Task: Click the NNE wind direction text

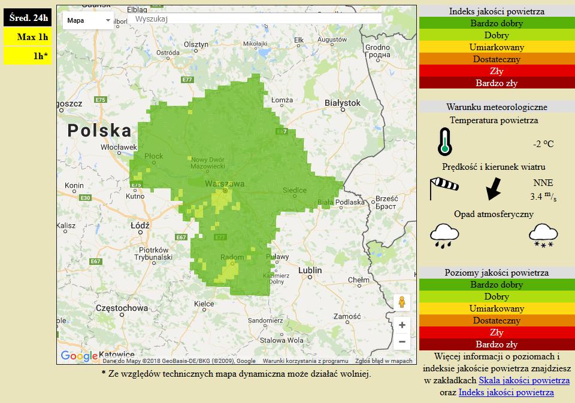Action: 543,182
